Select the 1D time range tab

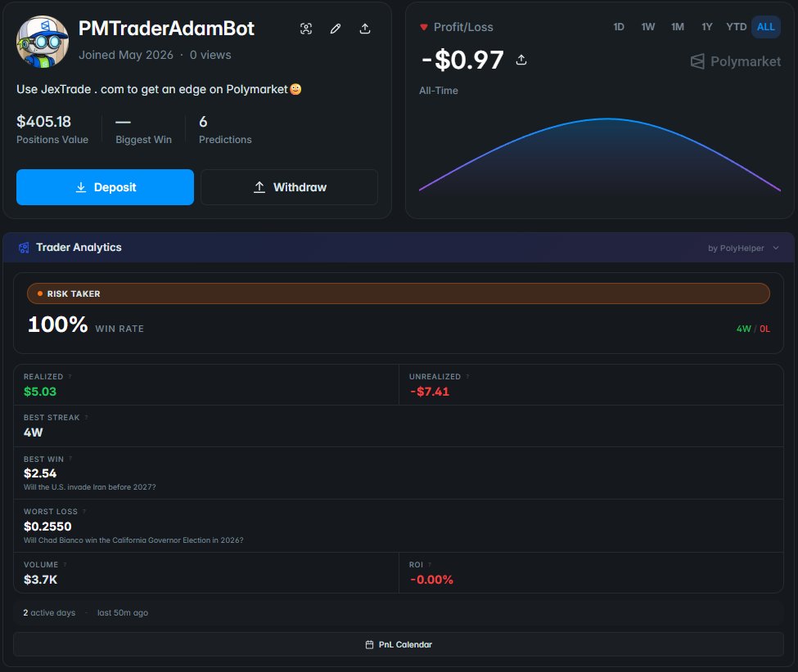pyautogui.click(x=619, y=27)
